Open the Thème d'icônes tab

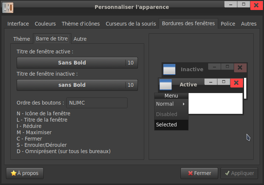click(81, 24)
